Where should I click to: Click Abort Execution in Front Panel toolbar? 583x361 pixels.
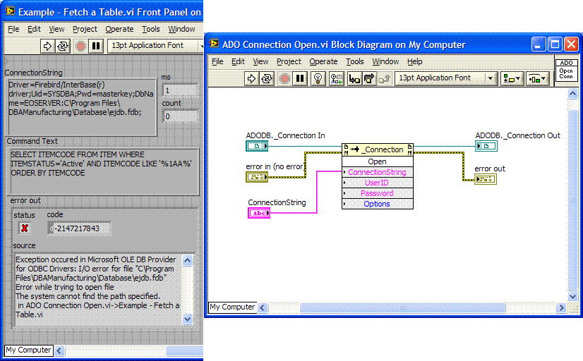[80, 46]
